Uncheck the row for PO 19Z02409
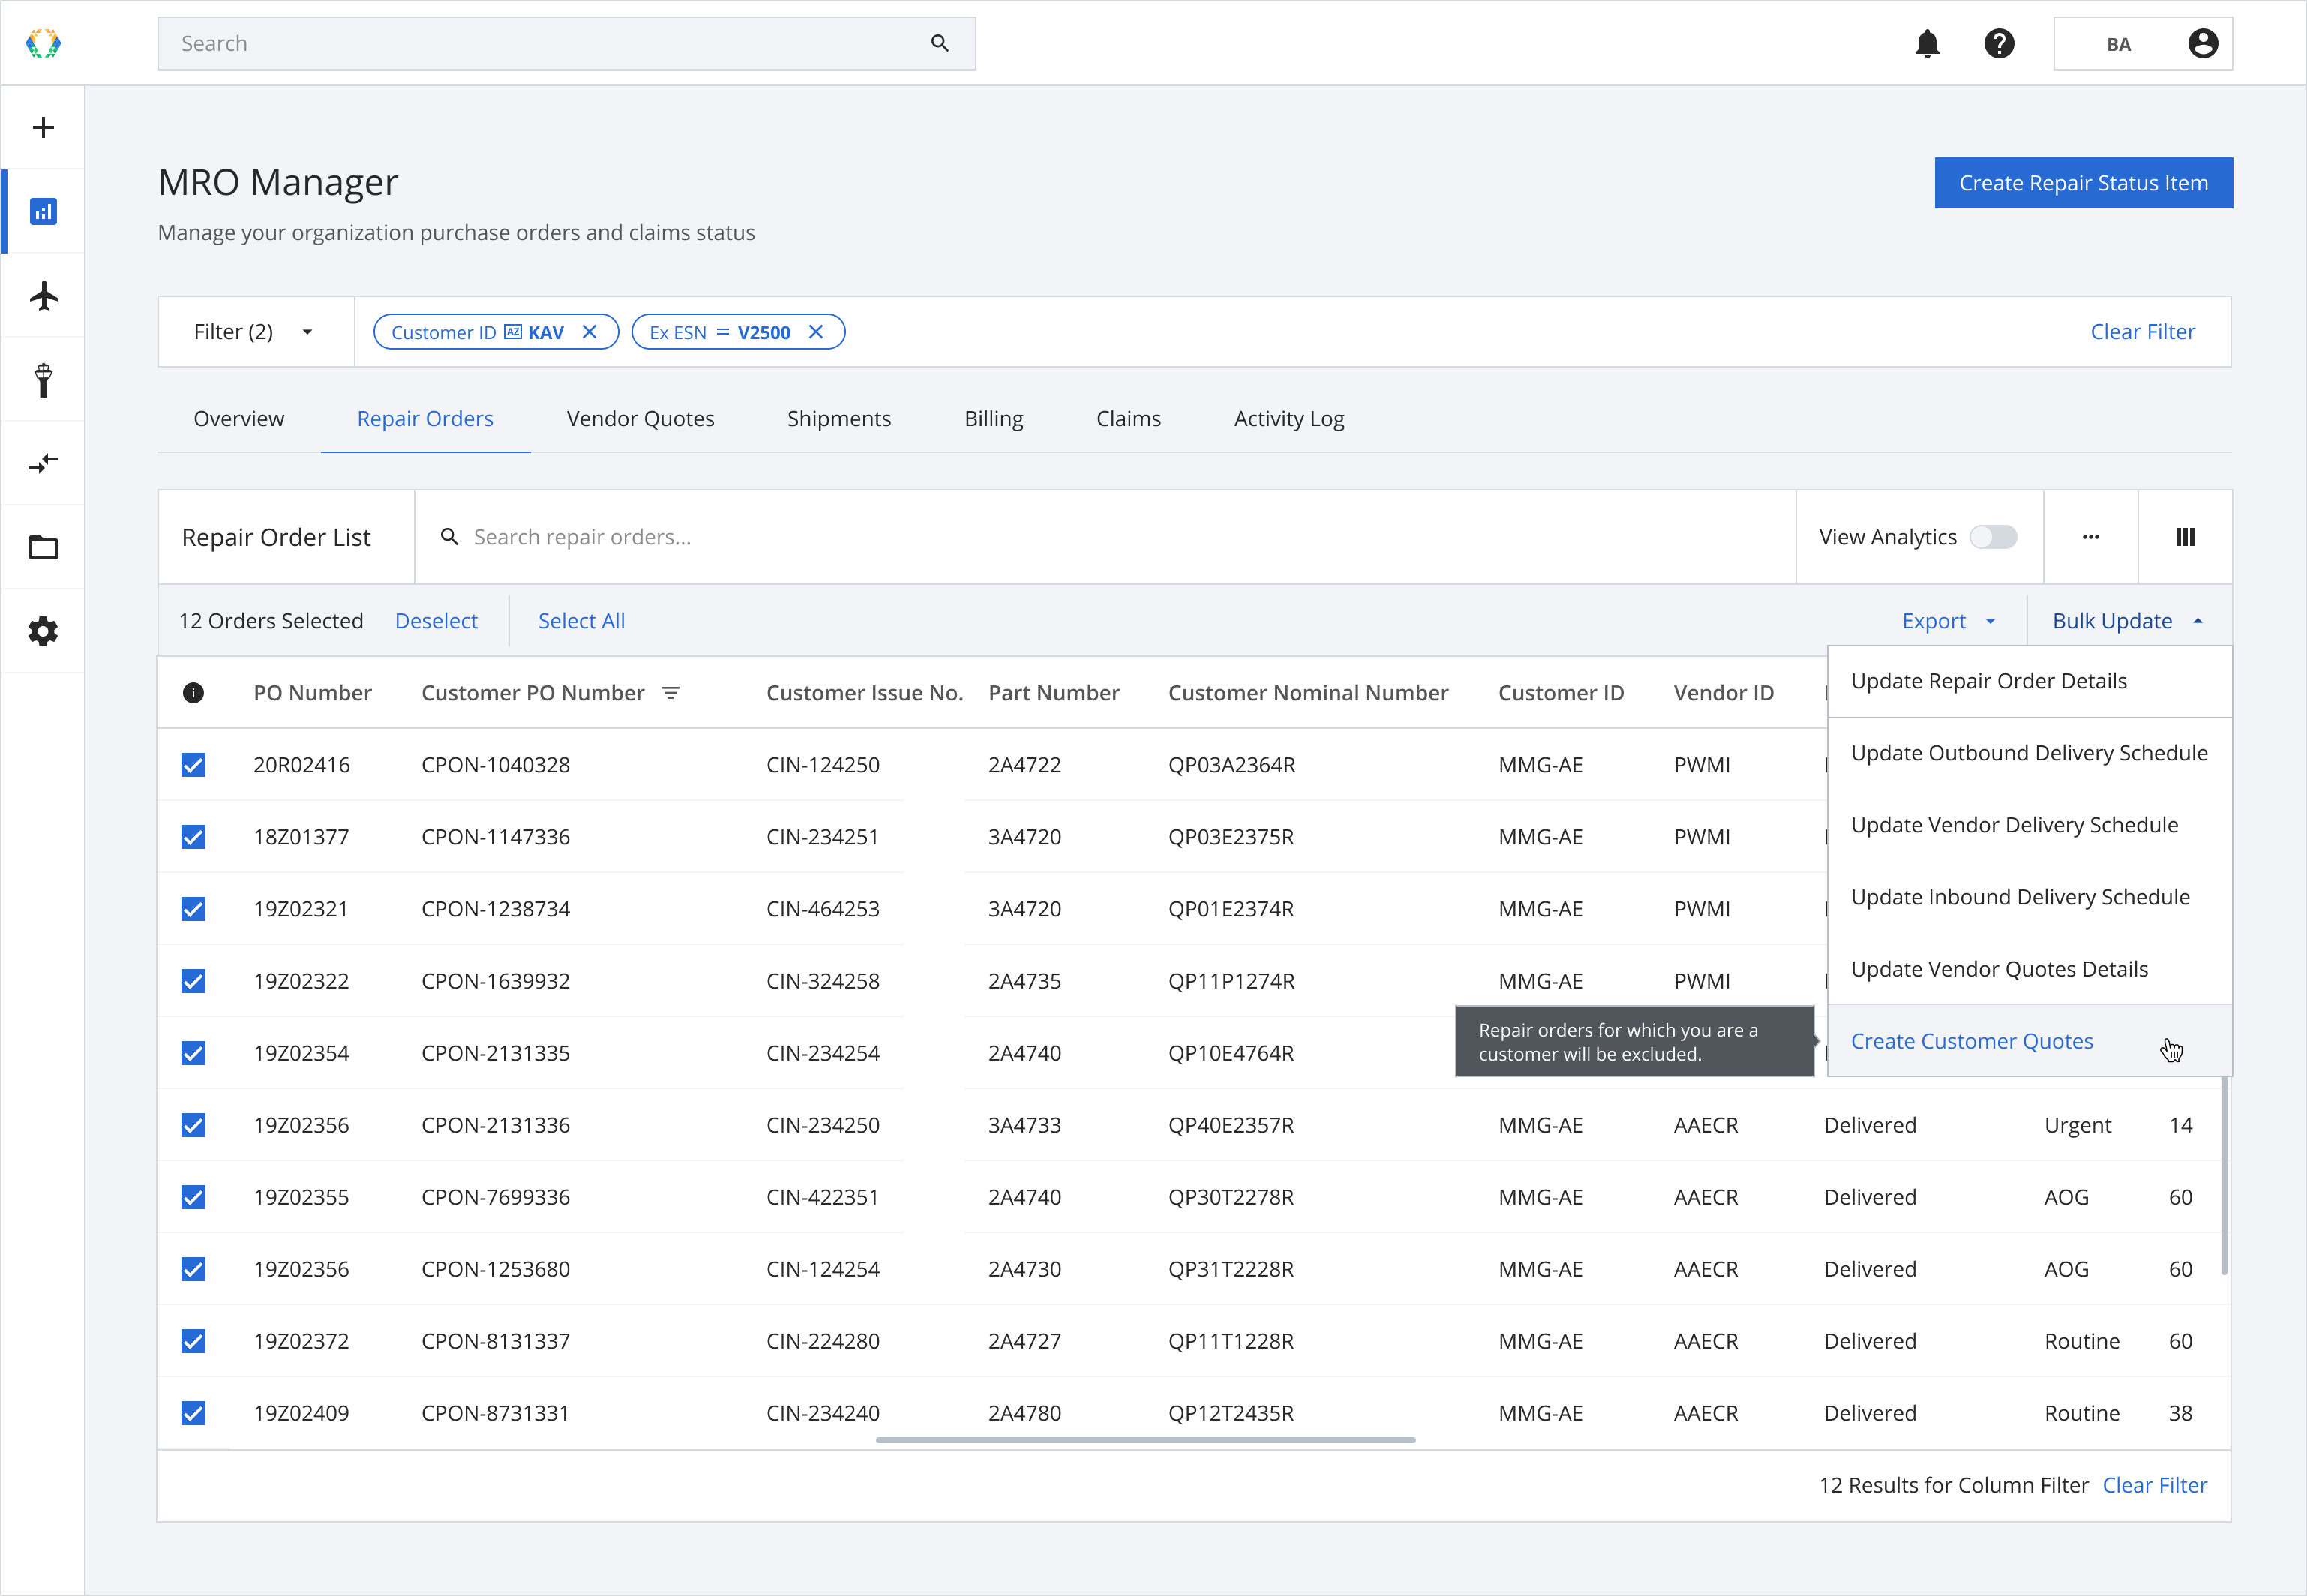Image resolution: width=2307 pixels, height=1596 pixels. pyautogui.click(x=194, y=1413)
